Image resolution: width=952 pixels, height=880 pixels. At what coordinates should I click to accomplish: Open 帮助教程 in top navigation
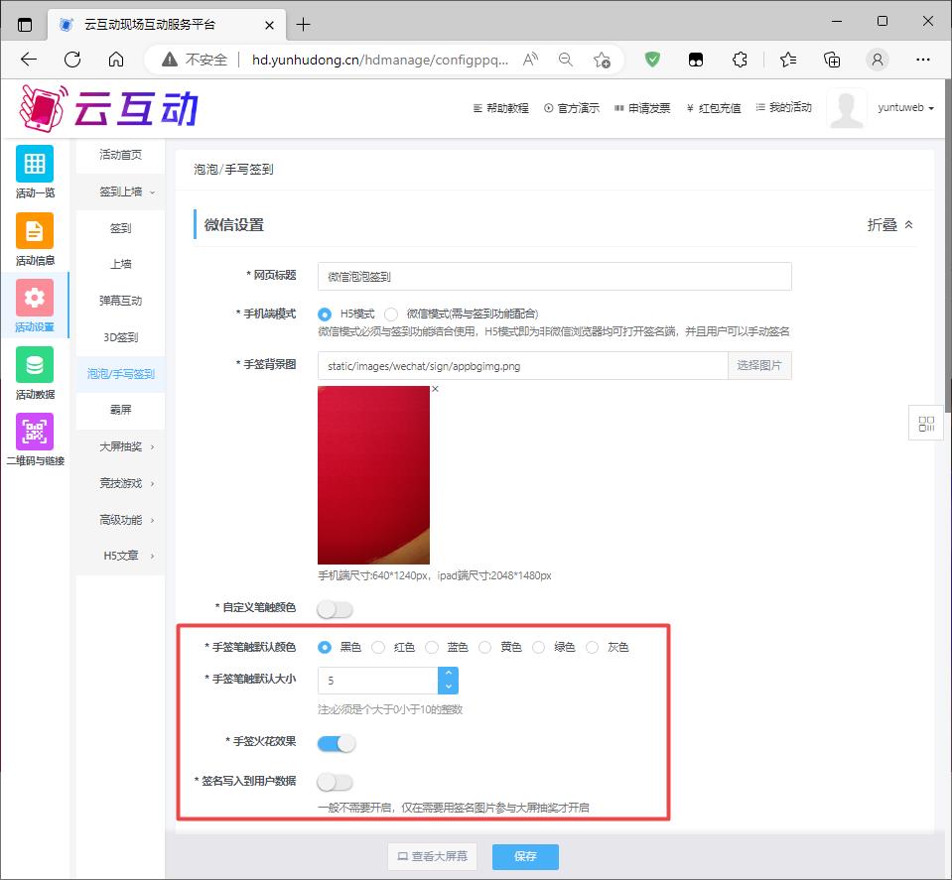tap(501, 108)
